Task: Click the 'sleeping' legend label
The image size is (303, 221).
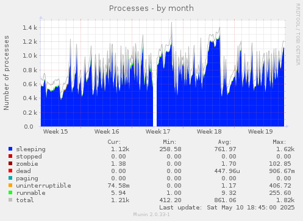Action: (31, 149)
